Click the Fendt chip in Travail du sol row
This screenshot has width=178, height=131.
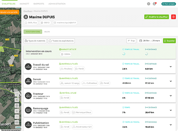pos(79,69)
